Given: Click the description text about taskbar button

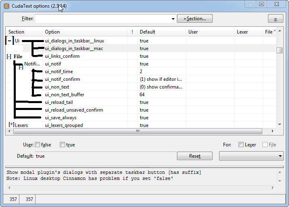Looking at the screenshot, I should coord(104,173).
